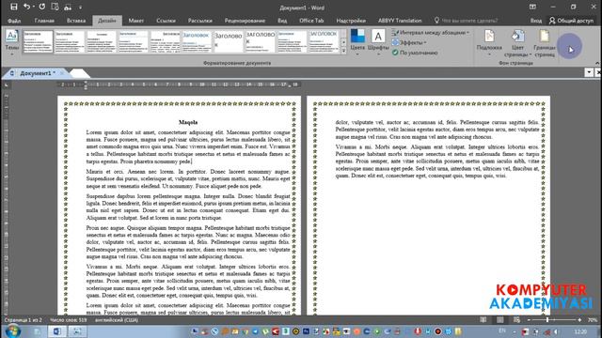
Task: Switch to Print Layout view
Action: click(x=499, y=319)
